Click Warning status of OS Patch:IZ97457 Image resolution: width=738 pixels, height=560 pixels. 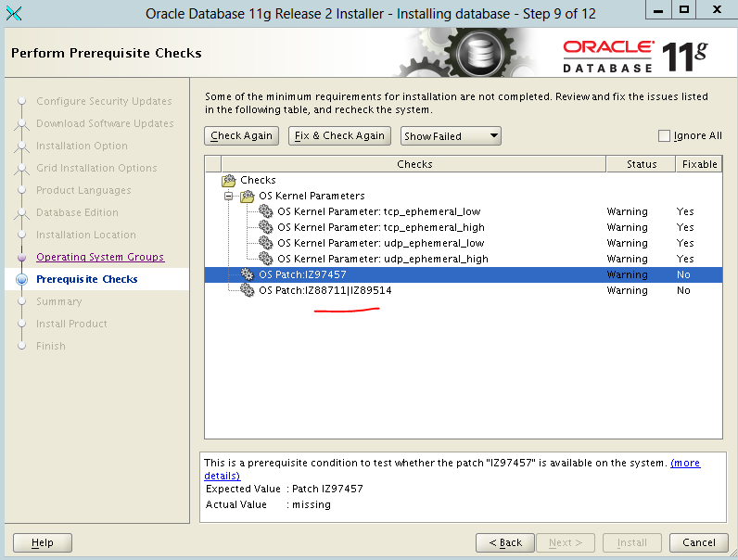[627, 274]
